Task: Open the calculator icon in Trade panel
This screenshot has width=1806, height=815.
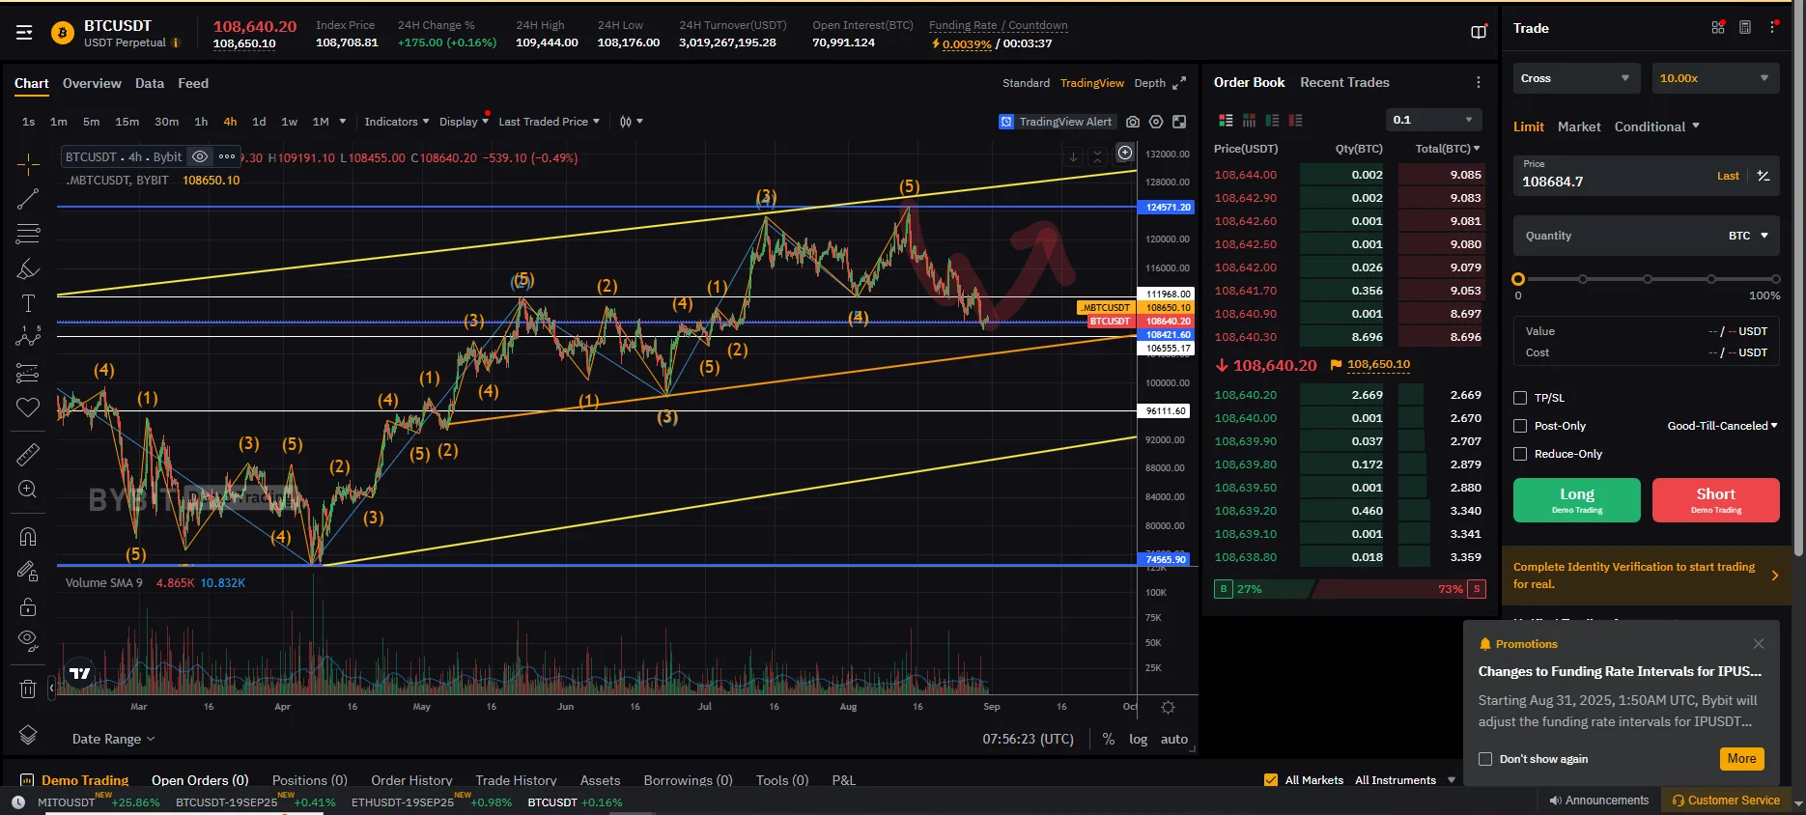Action: point(1745,28)
